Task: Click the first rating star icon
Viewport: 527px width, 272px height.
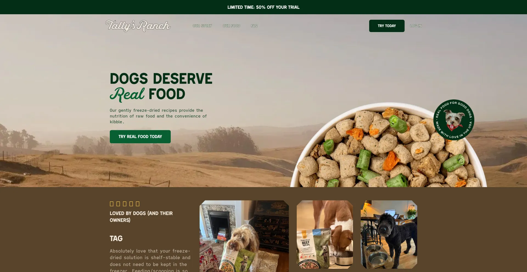Action: pyautogui.click(x=112, y=204)
